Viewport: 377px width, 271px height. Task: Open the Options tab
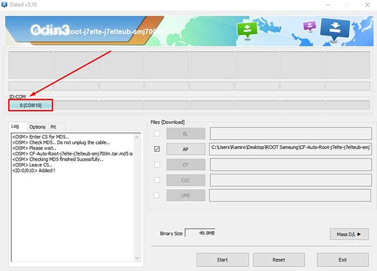click(x=37, y=127)
